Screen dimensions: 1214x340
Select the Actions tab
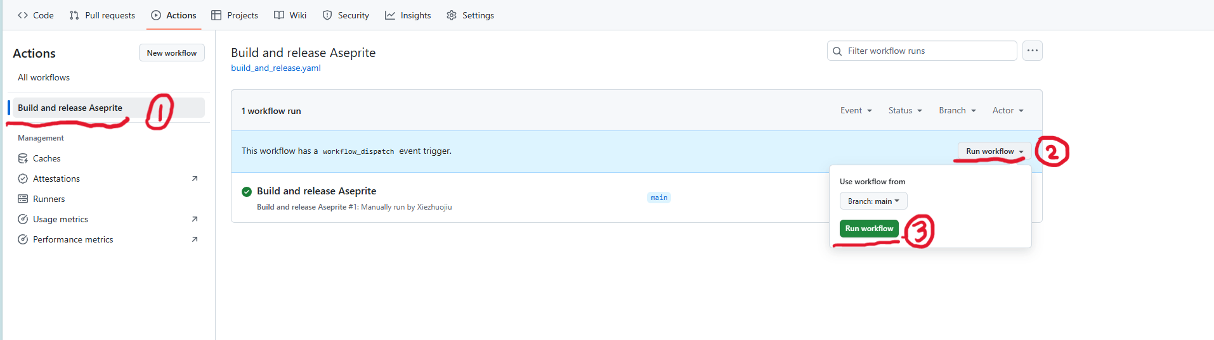coord(174,15)
